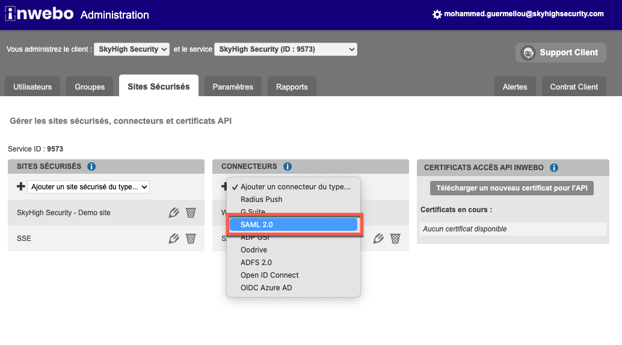
Task: Edit the SSE secured site
Action: pos(174,239)
